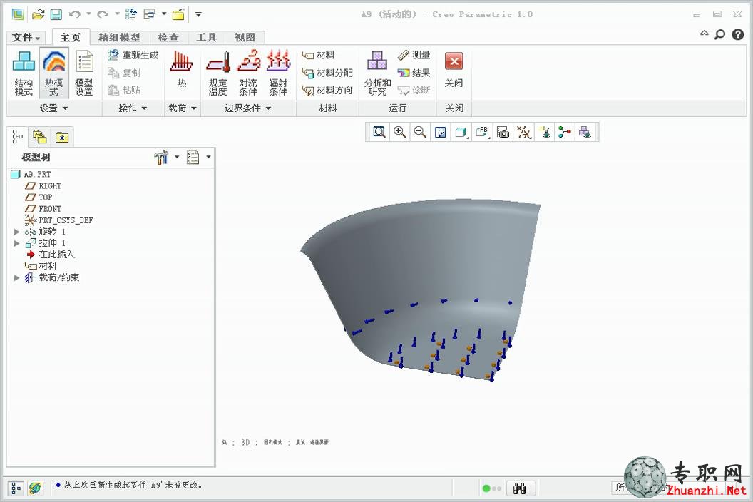
Task: Click Refit view icon in graphics toolbar
Action: 379,132
